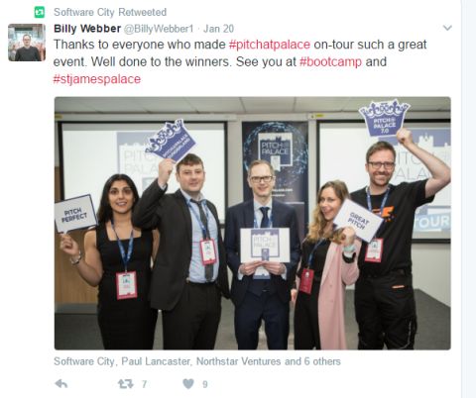
Task: Click Software City Retweeted label
Action: coord(110,12)
